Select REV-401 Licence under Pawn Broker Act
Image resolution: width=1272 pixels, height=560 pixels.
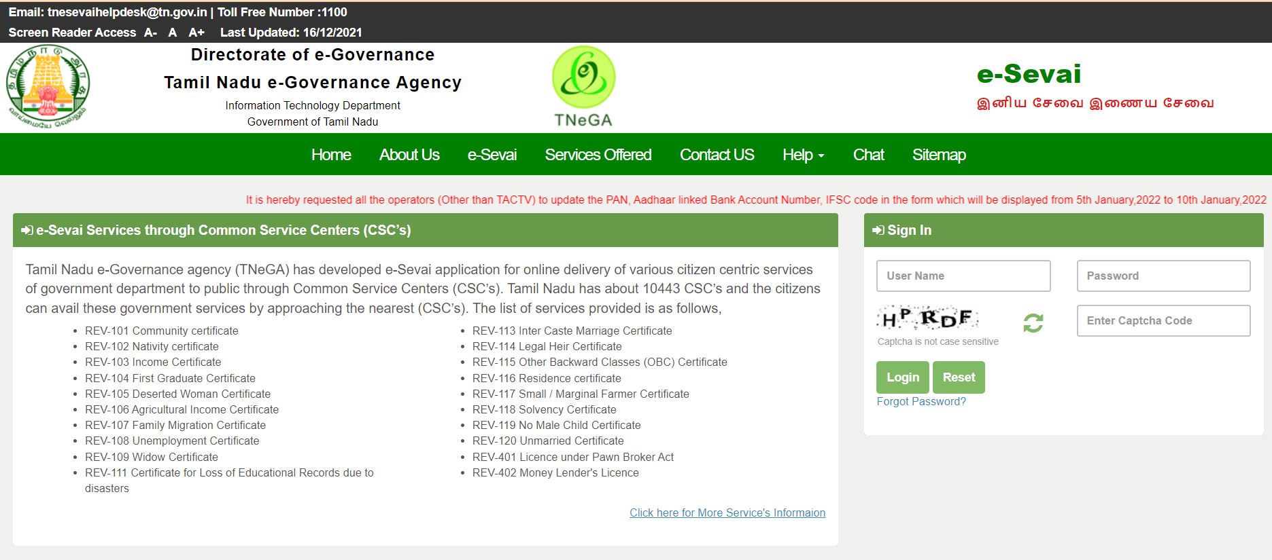click(x=573, y=457)
